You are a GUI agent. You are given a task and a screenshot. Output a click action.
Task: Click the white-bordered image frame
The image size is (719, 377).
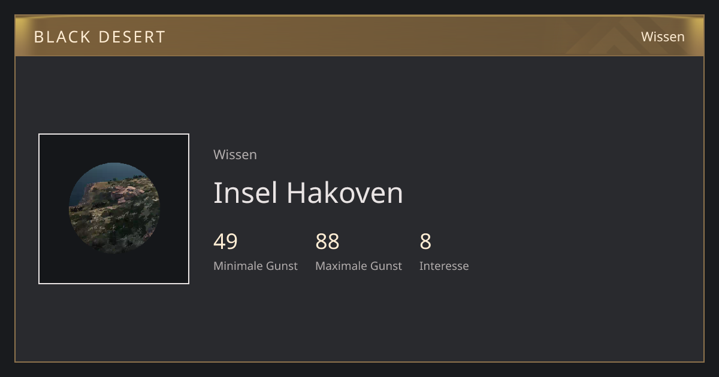tap(114, 209)
